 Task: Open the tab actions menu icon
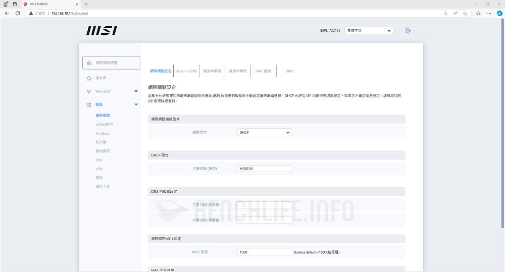pos(15,4)
